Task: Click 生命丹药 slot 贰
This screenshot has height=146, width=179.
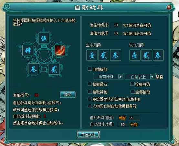Action: [104, 55]
